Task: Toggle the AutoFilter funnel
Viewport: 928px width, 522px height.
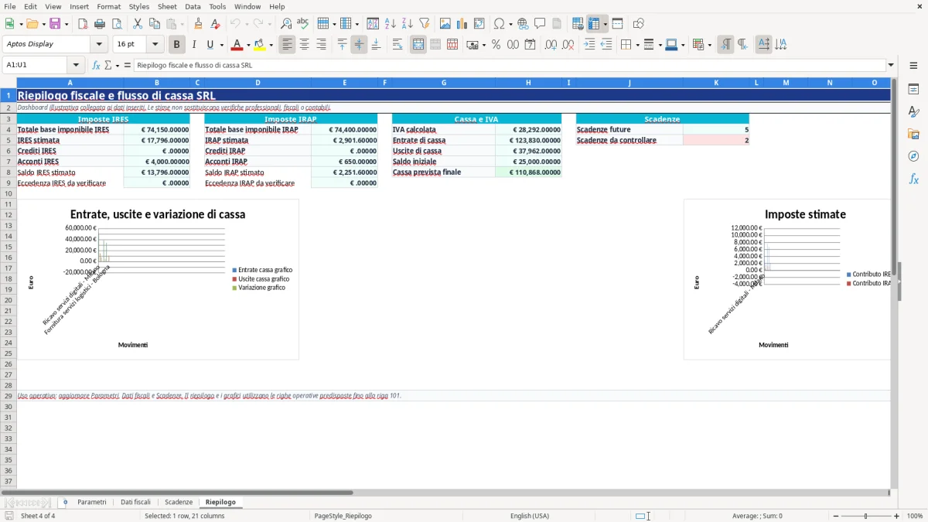Action: tap(424, 24)
